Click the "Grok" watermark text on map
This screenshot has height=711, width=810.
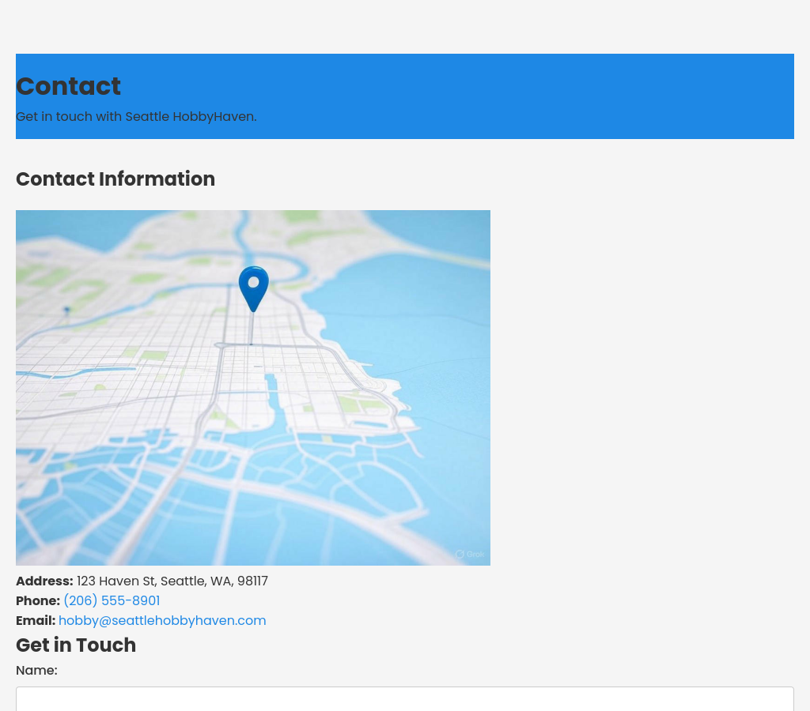click(475, 555)
